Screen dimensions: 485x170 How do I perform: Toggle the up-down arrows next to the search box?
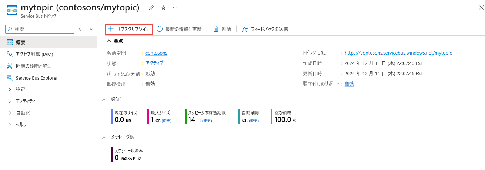80,29
